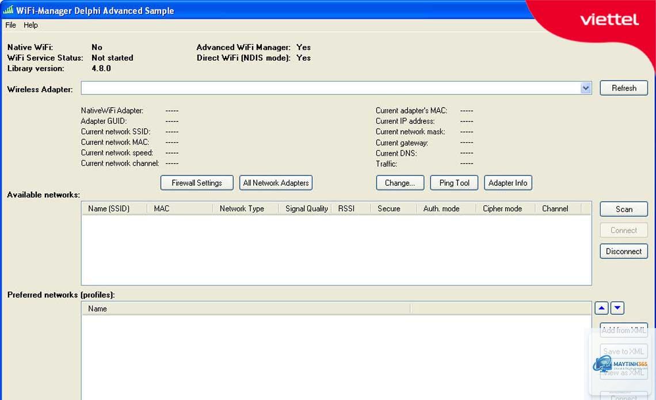
Task: Open the File menu
Action: 10,25
